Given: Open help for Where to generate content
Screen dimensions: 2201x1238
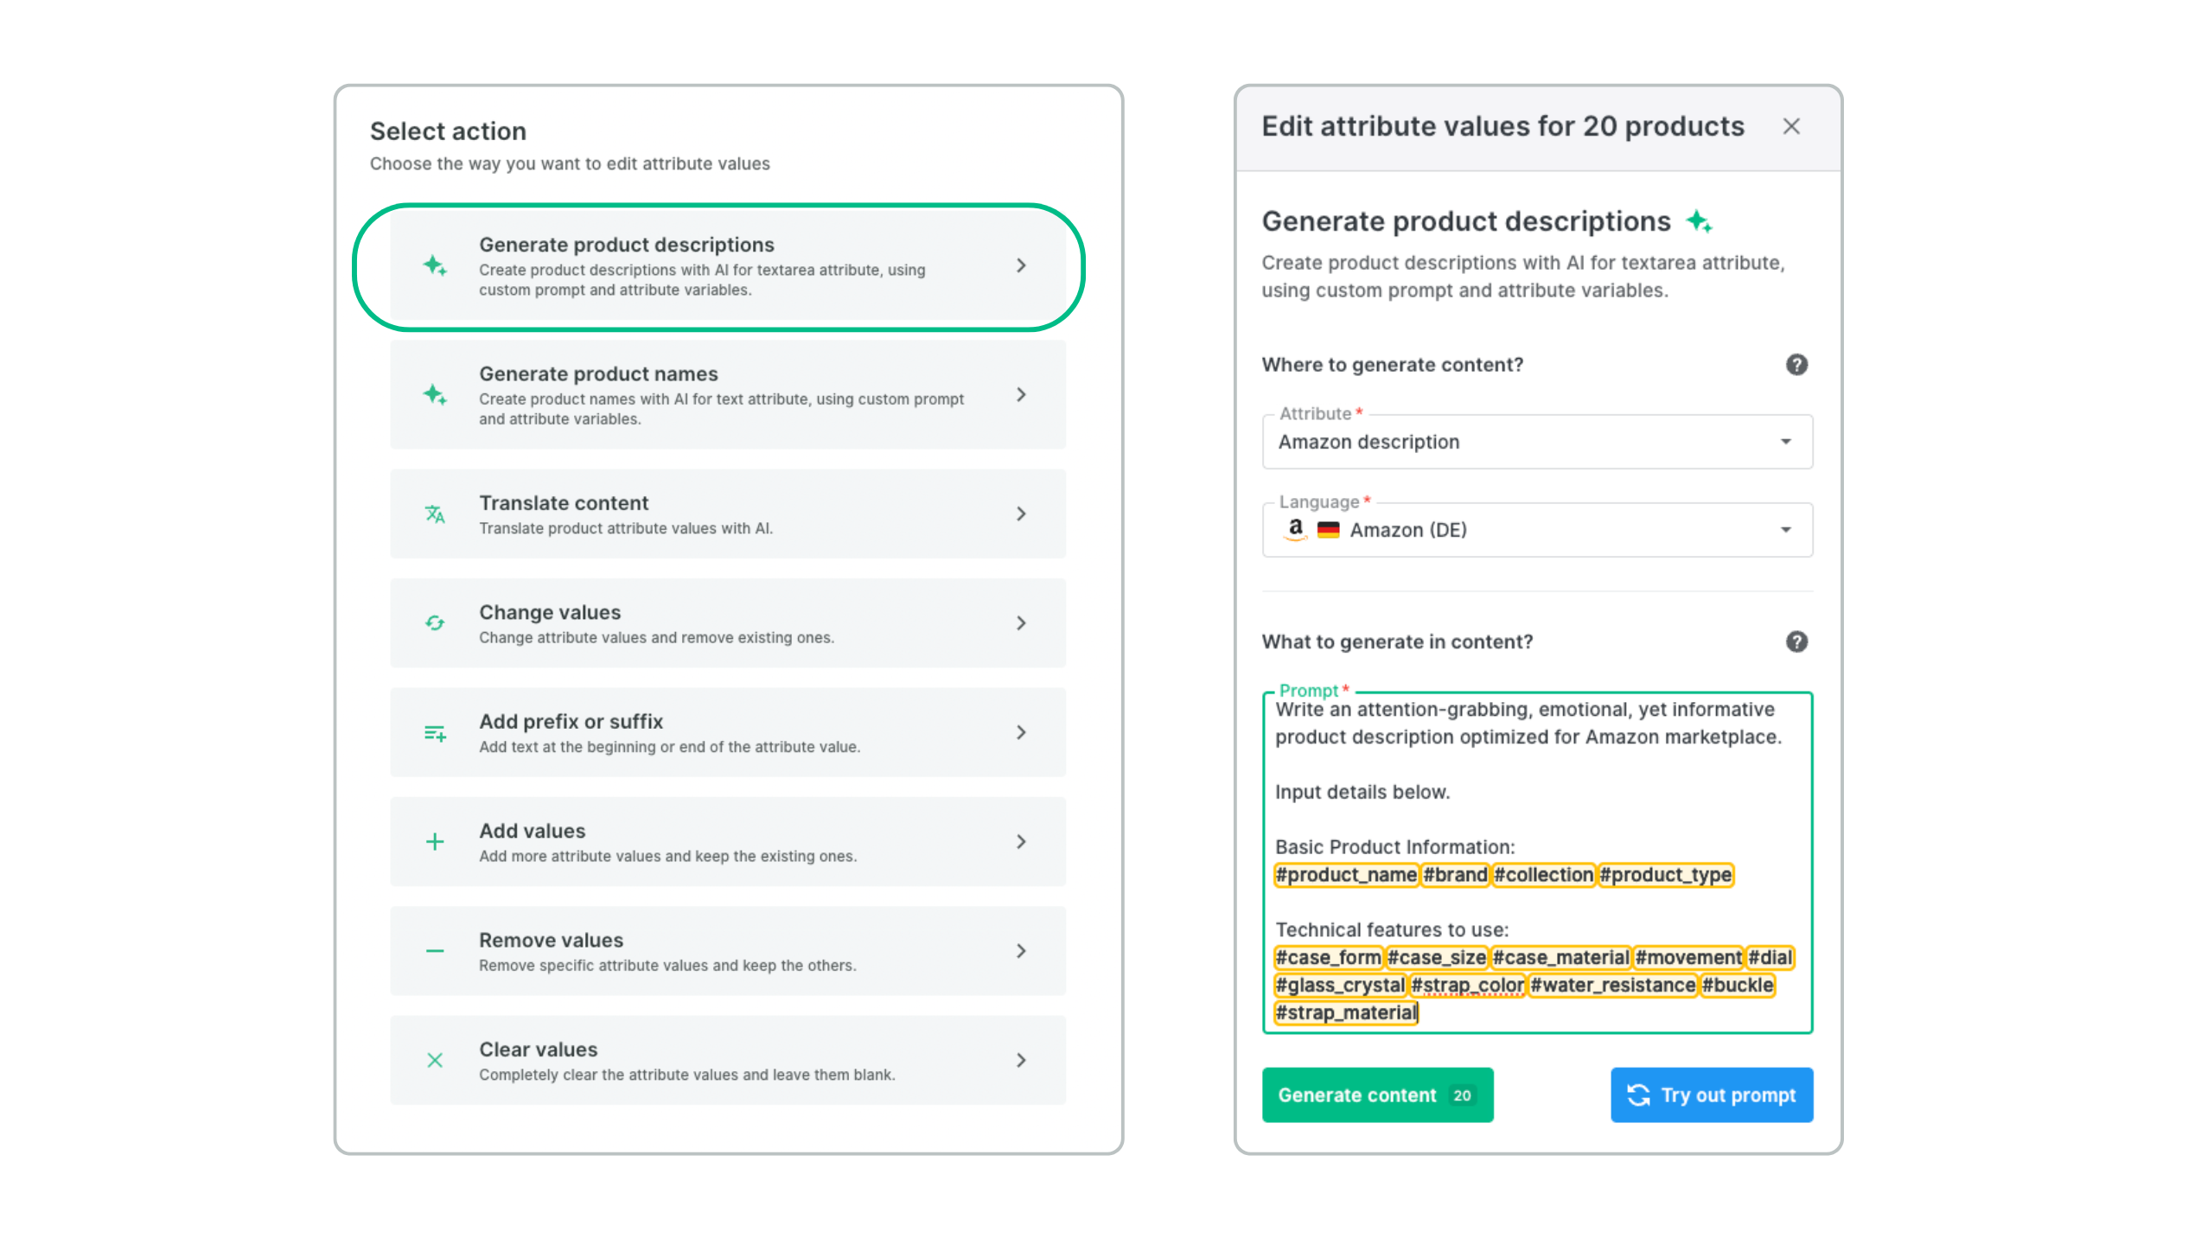Looking at the screenshot, I should tap(1796, 365).
